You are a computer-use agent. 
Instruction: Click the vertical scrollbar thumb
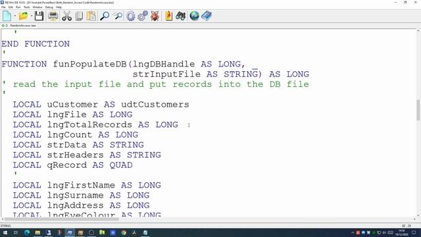pos(418,110)
